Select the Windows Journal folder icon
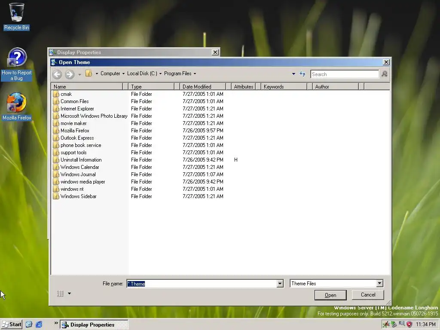 click(56, 174)
